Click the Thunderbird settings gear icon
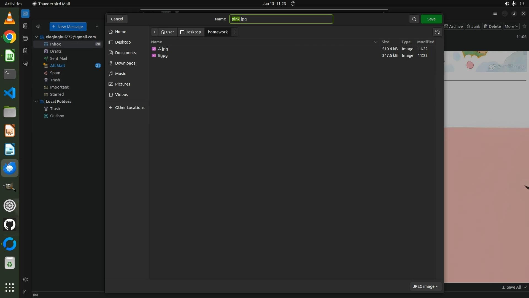529x298 pixels. (25, 280)
